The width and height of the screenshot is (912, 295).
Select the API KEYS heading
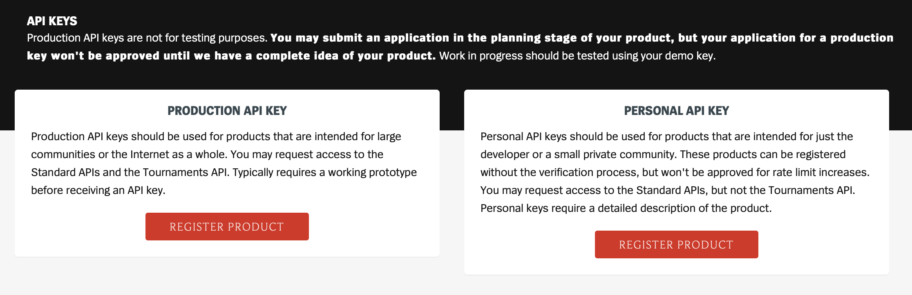click(52, 21)
